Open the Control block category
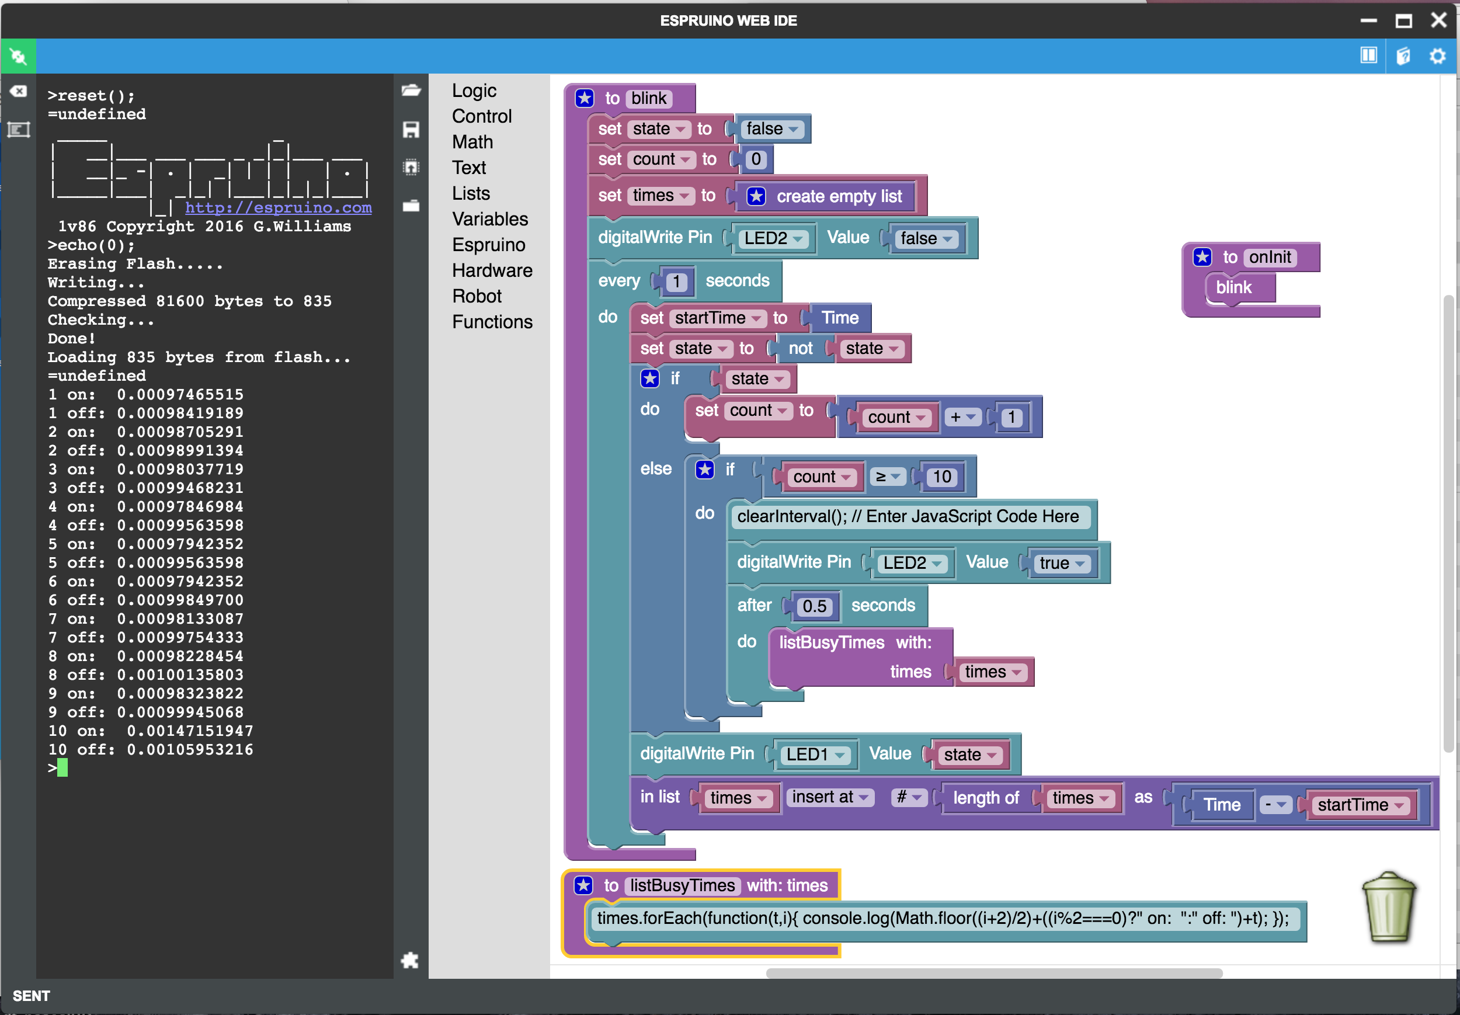Viewport: 1460px width, 1015px height. tap(481, 116)
